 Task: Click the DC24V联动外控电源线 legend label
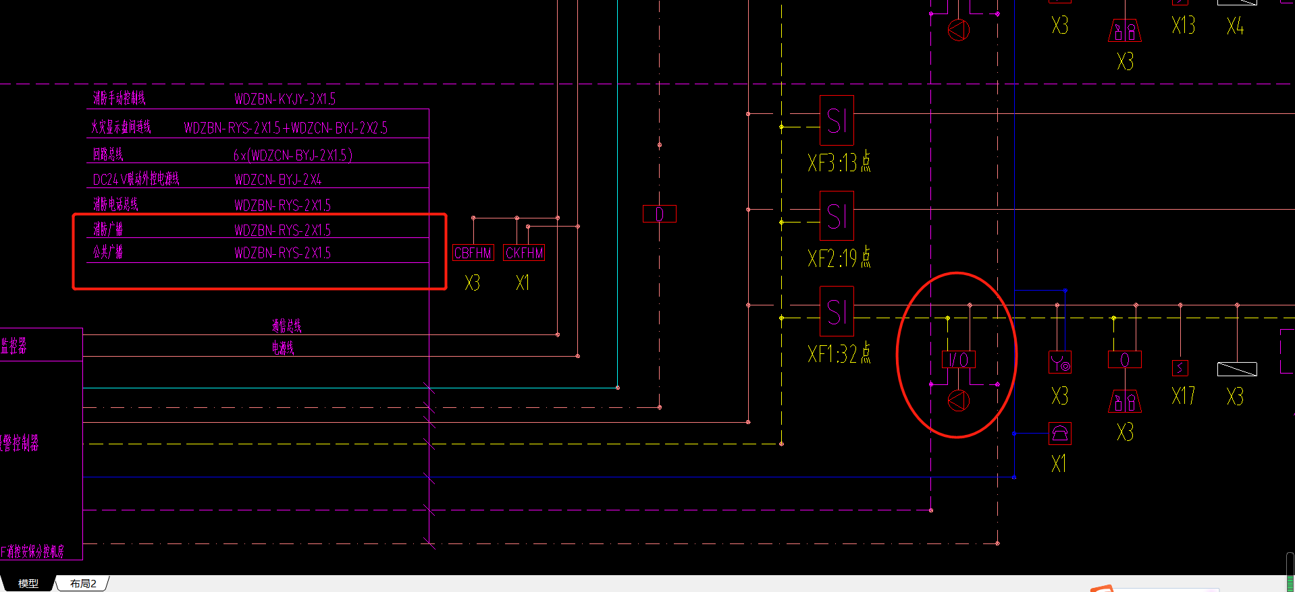coord(136,179)
